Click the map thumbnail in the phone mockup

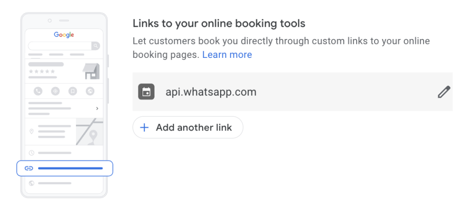coord(89,131)
